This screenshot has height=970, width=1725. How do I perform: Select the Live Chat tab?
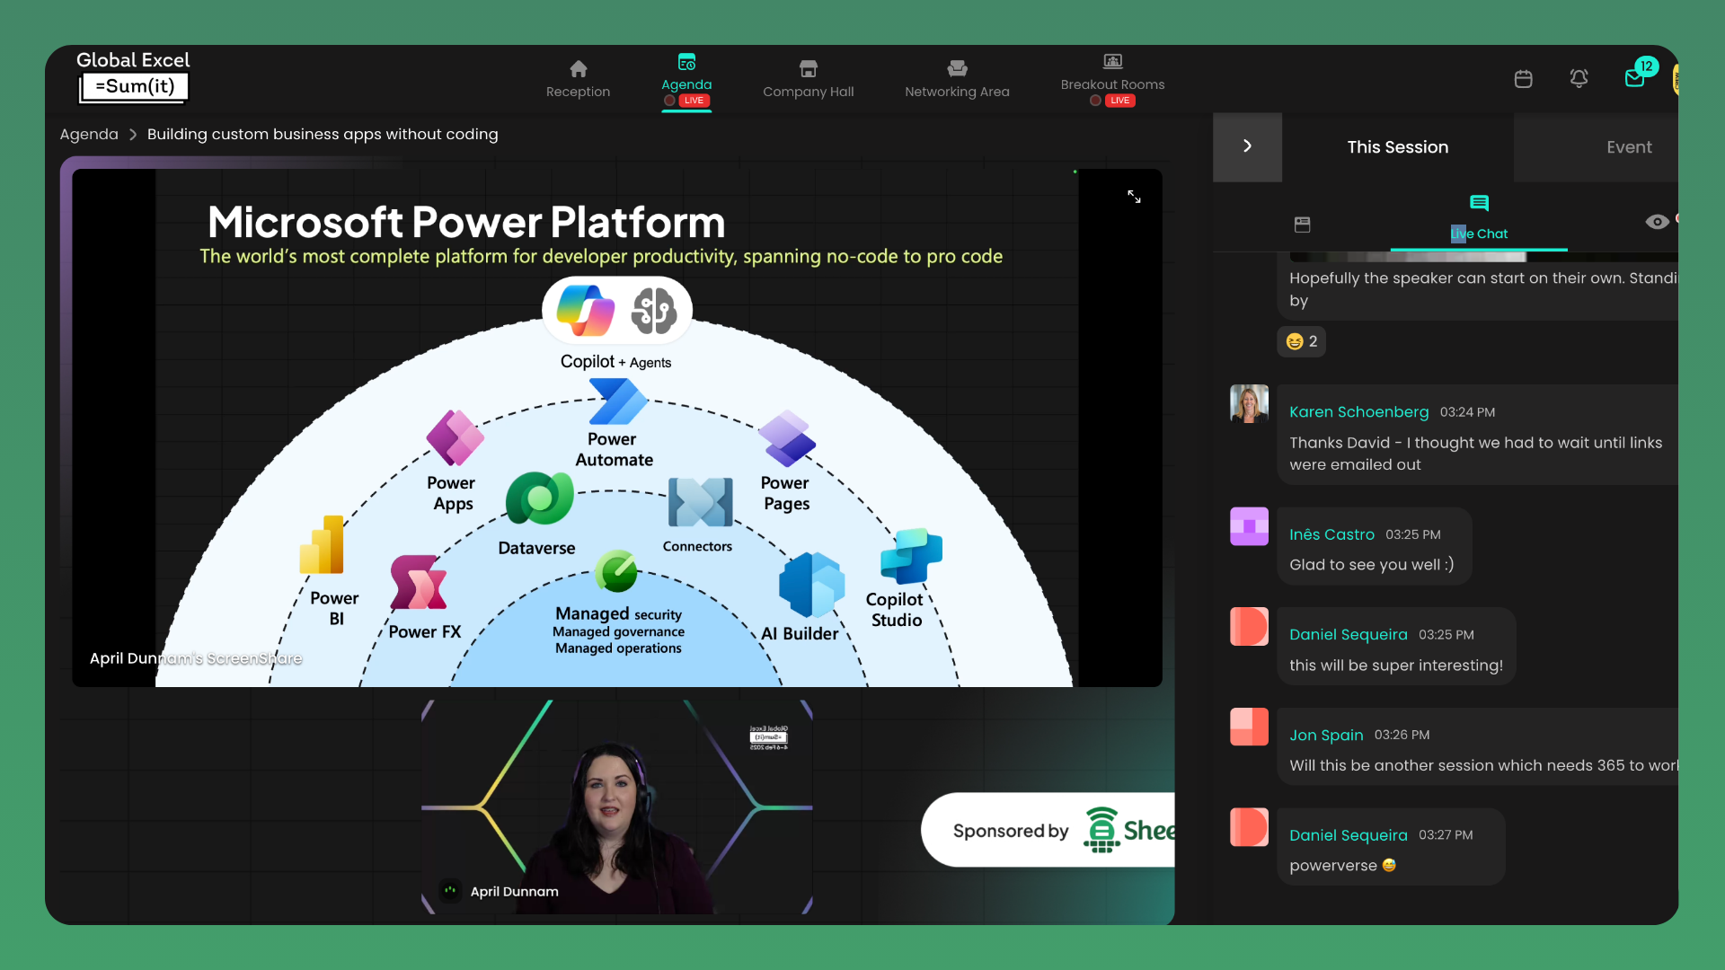pyautogui.click(x=1479, y=218)
